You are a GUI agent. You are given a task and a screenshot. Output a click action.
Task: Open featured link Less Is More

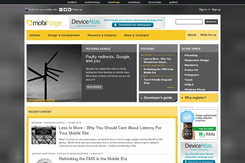click(158, 61)
